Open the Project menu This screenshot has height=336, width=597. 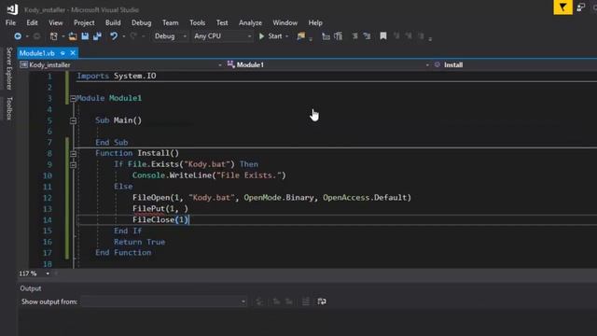(x=84, y=22)
